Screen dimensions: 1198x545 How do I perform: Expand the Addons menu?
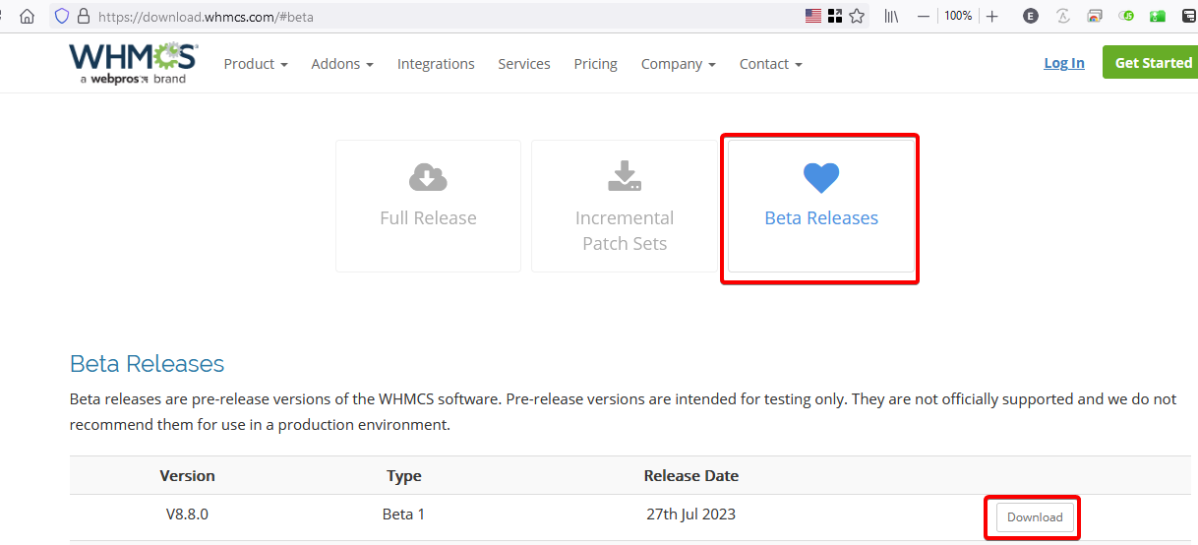[342, 64]
